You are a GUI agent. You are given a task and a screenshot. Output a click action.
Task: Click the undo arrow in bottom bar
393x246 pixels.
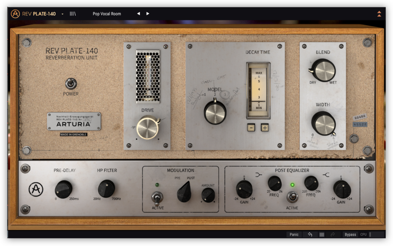pyautogui.click(x=310, y=235)
